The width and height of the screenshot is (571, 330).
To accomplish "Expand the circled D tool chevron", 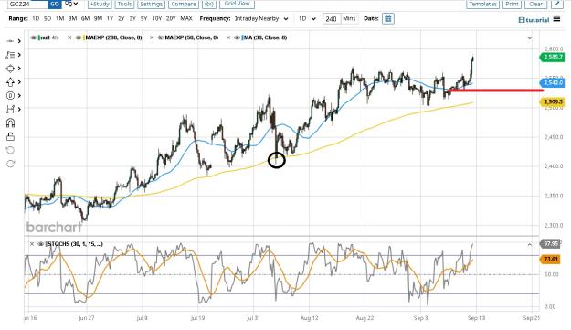I will point(19,95).
